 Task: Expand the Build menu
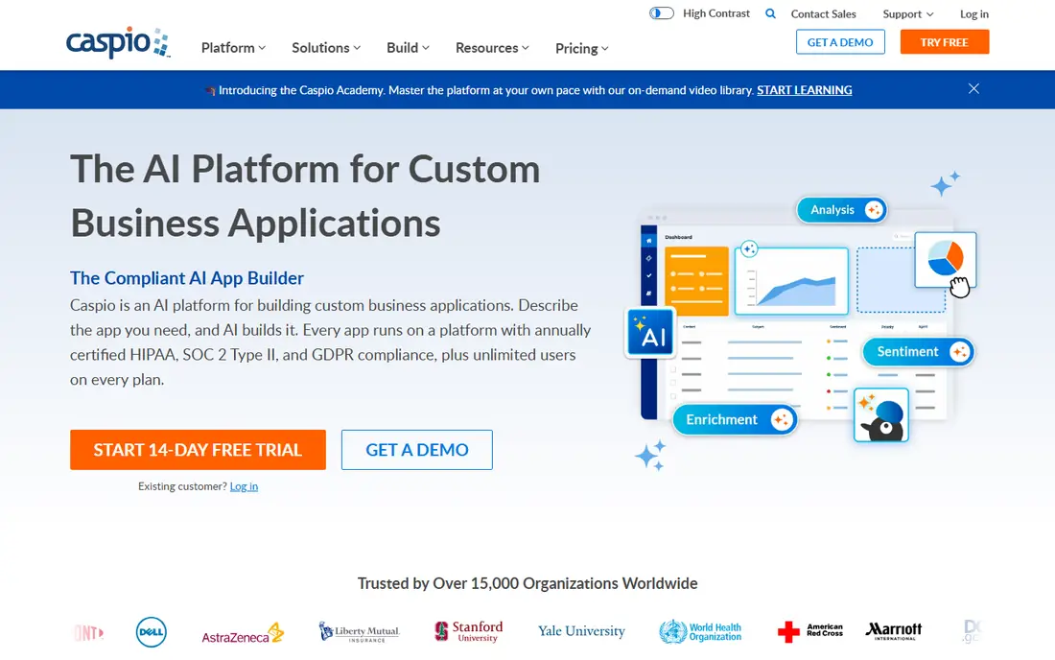(x=408, y=48)
